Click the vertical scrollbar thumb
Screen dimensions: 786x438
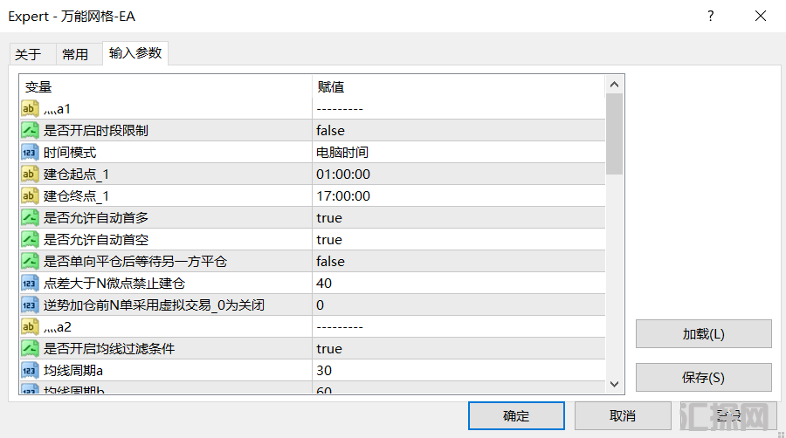click(x=614, y=133)
